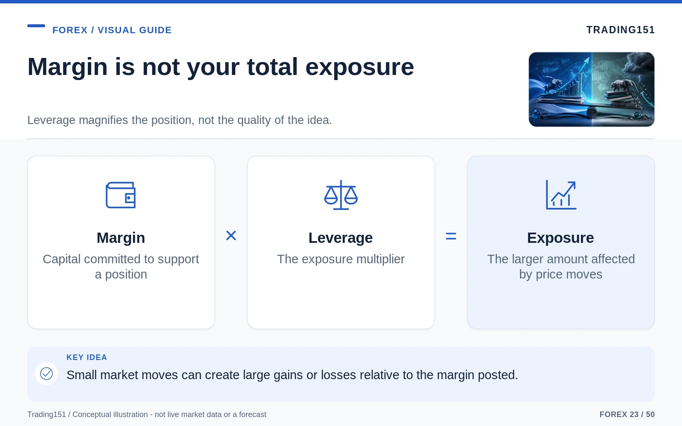The height and width of the screenshot is (426, 682).
Task: Click the Margin card heading
Action: pos(121,238)
